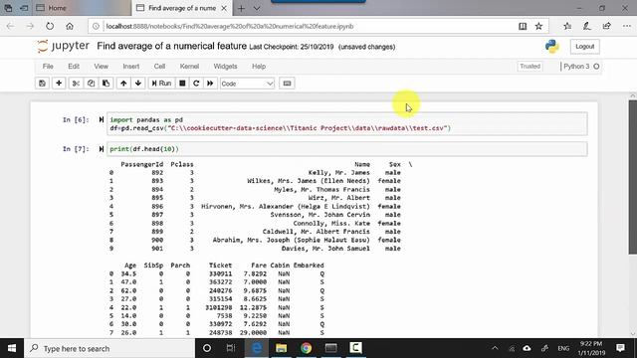Image resolution: width=637 pixels, height=358 pixels.
Task: Open browser settings and more ellipsis
Action: [626, 26]
